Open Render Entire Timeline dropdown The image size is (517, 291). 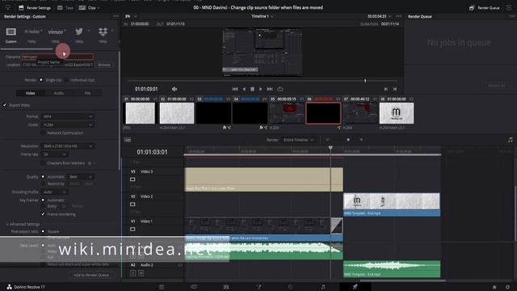(298, 140)
